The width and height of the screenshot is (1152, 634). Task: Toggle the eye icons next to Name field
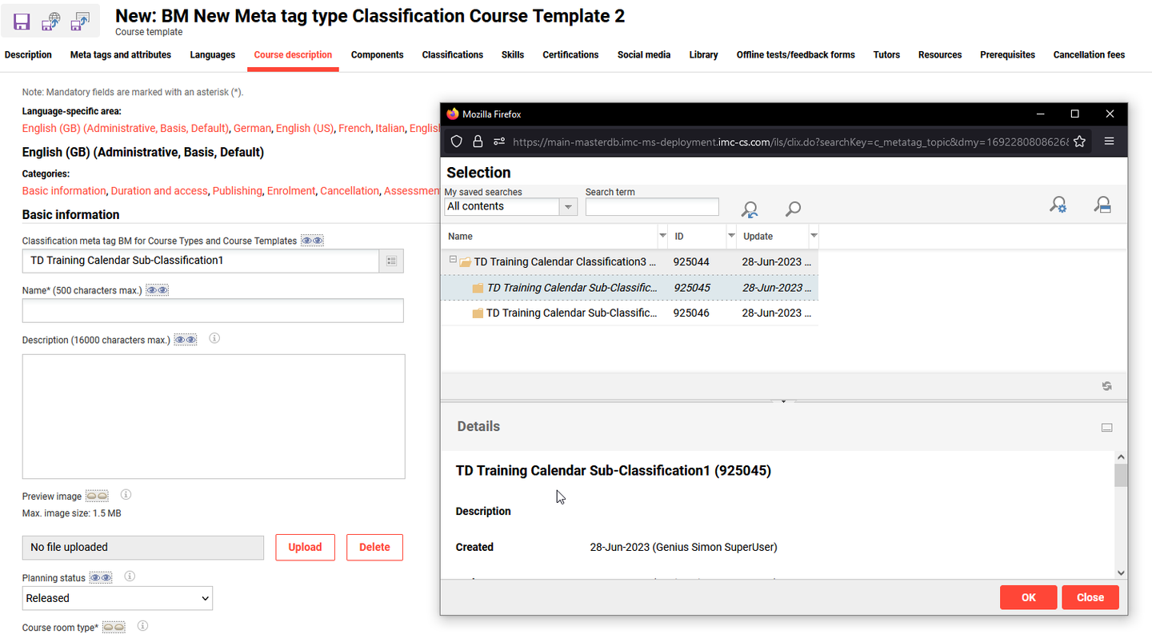pyautogui.click(x=157, y=290)
